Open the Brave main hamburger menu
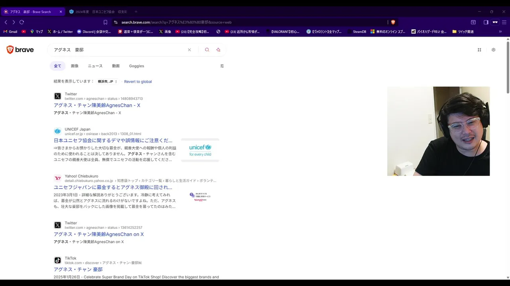The height and width of the screenshot is (286, 510). point(504,22)
